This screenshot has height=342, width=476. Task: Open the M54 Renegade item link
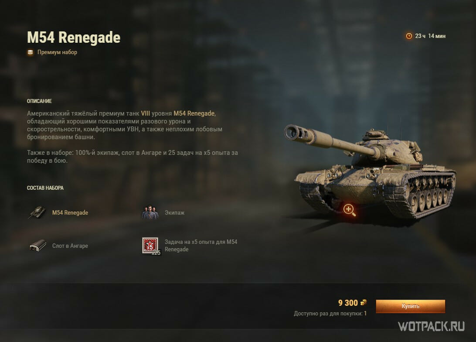[x=70, y=212]
